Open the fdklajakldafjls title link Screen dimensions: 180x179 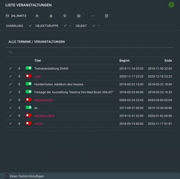[x=44, y=100]
